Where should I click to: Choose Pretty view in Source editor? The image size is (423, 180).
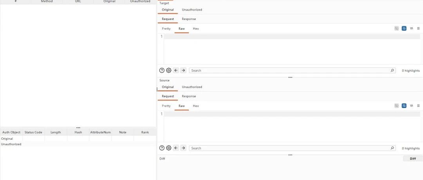pos(166,106)
